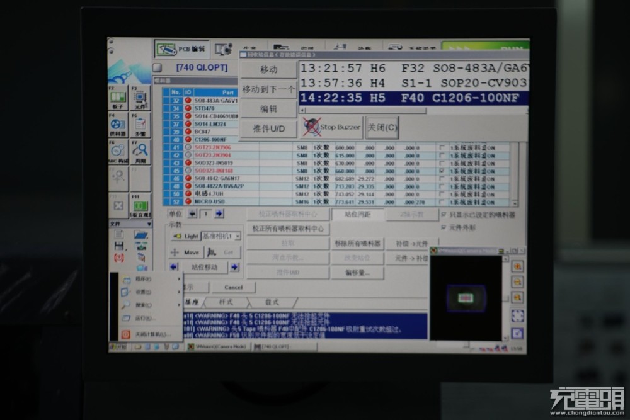Toggle the checkbox in the SOT23-2N3906 row

click(442, 148)
